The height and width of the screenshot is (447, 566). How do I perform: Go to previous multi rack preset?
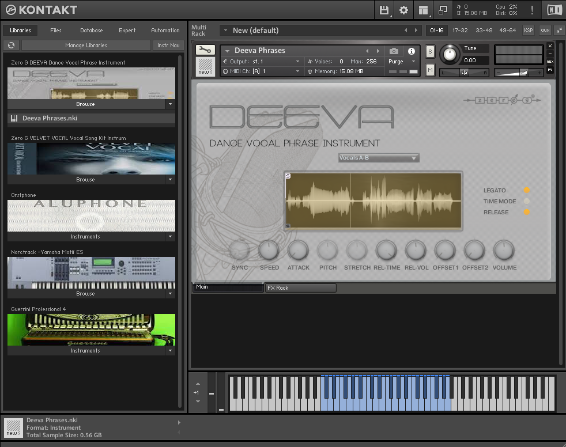click(x=406, y=31)
